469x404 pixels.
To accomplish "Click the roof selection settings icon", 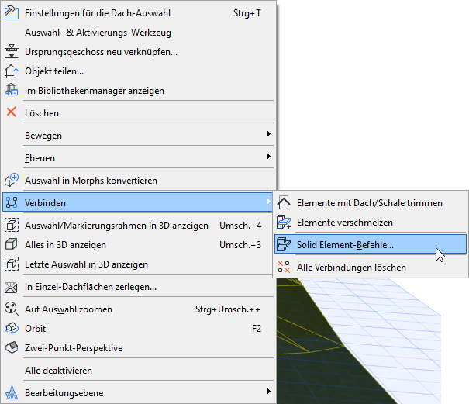I will tap(12, 13).
